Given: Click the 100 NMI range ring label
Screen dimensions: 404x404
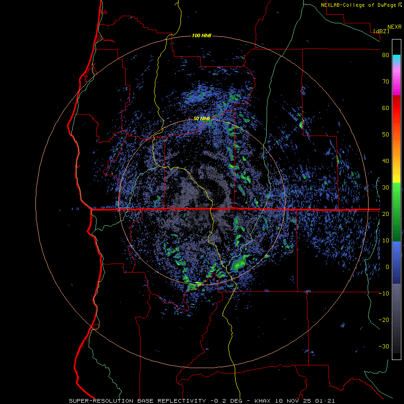Looking at the screenshot, I should tap(202, 35).
